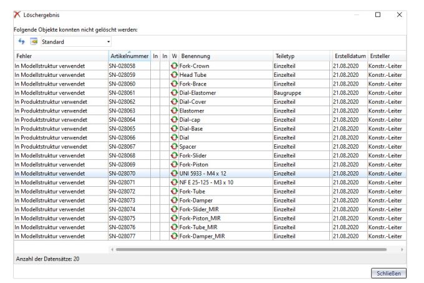Viewport: 424px width, 283px height.
Task: Click the icon beside Fork-Damper_MIR
Action: coord(175,237)
